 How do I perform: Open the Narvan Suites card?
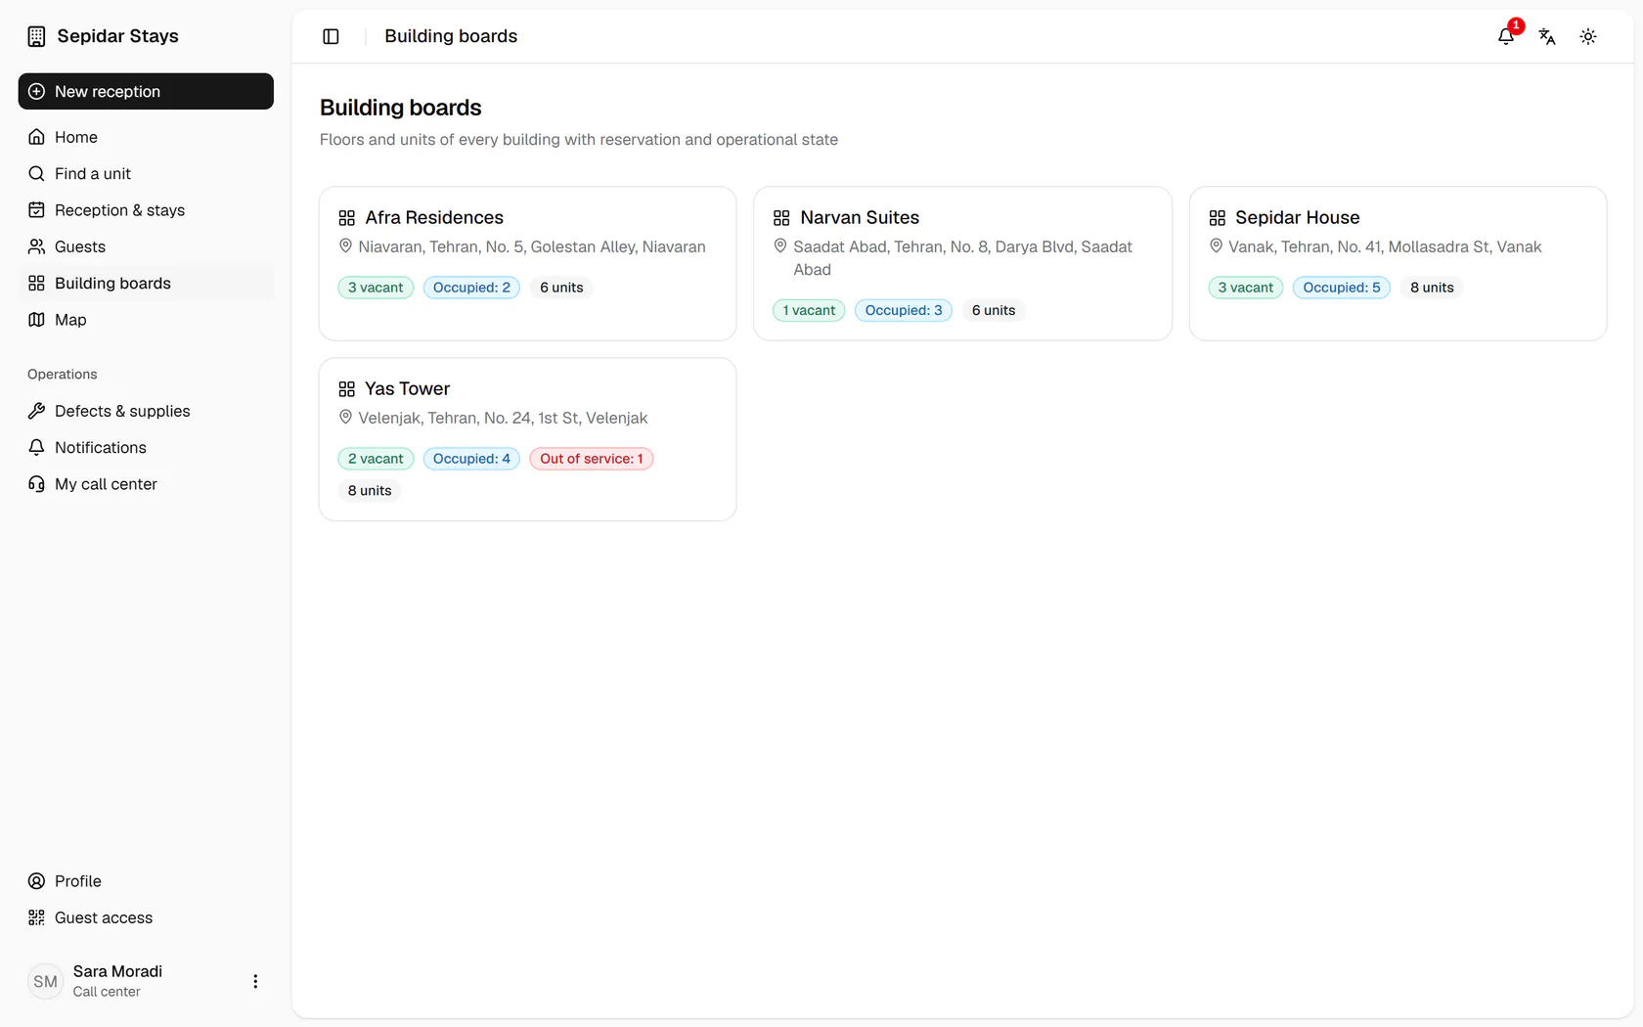point(962,263)
